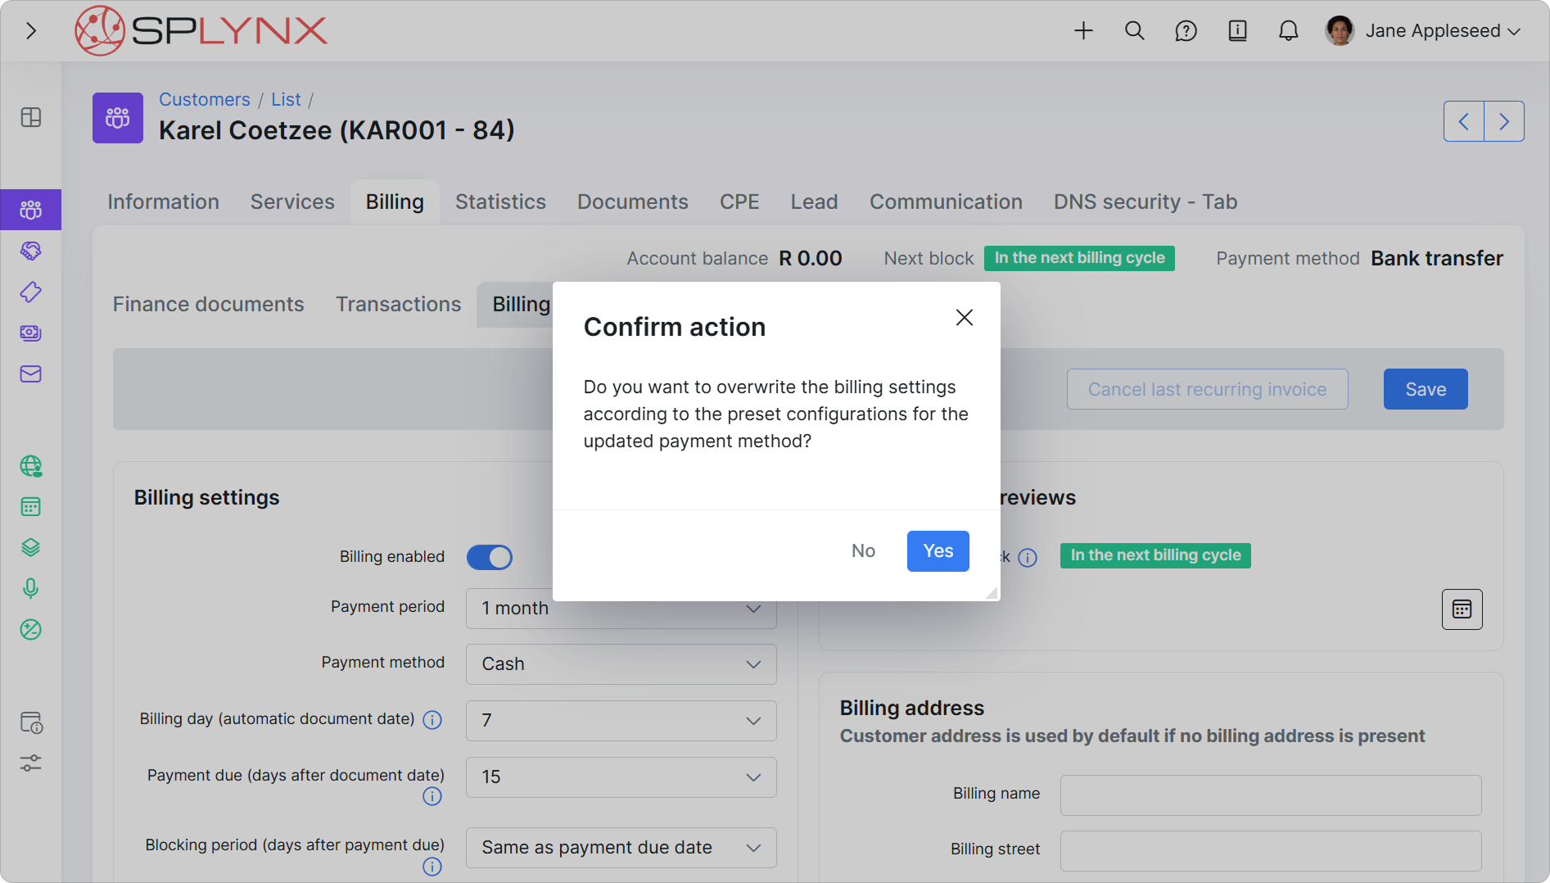Viewport: 1550px width, 883px height.
Task: Open the Payment method Cash dropdown
Action: coord(621,664)
